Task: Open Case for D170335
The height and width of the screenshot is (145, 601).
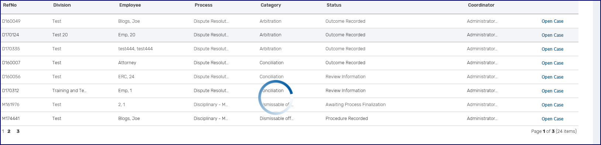Action: pyautogui.click(x=552, y=49)
